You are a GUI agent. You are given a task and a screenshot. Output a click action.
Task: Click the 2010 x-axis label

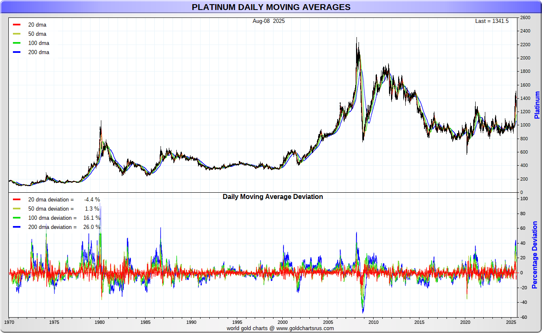[374, 322]
